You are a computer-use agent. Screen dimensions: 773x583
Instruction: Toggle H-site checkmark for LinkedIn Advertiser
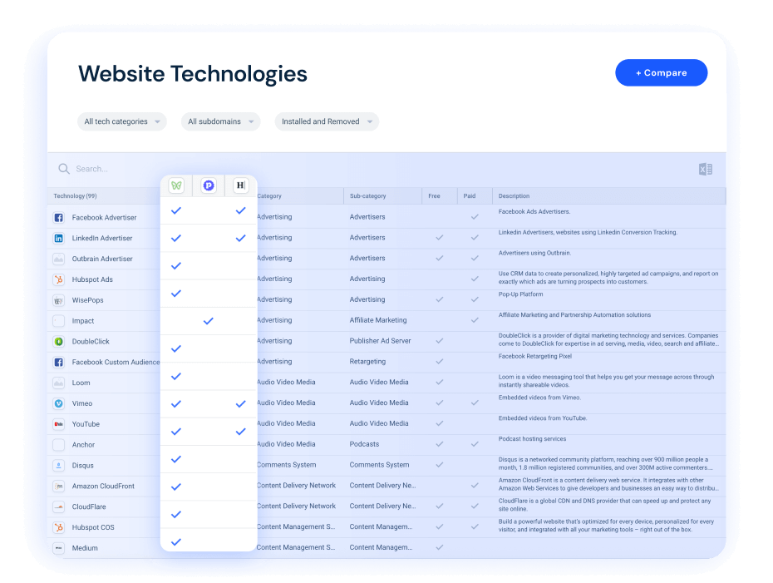click(x=240, y=238)
